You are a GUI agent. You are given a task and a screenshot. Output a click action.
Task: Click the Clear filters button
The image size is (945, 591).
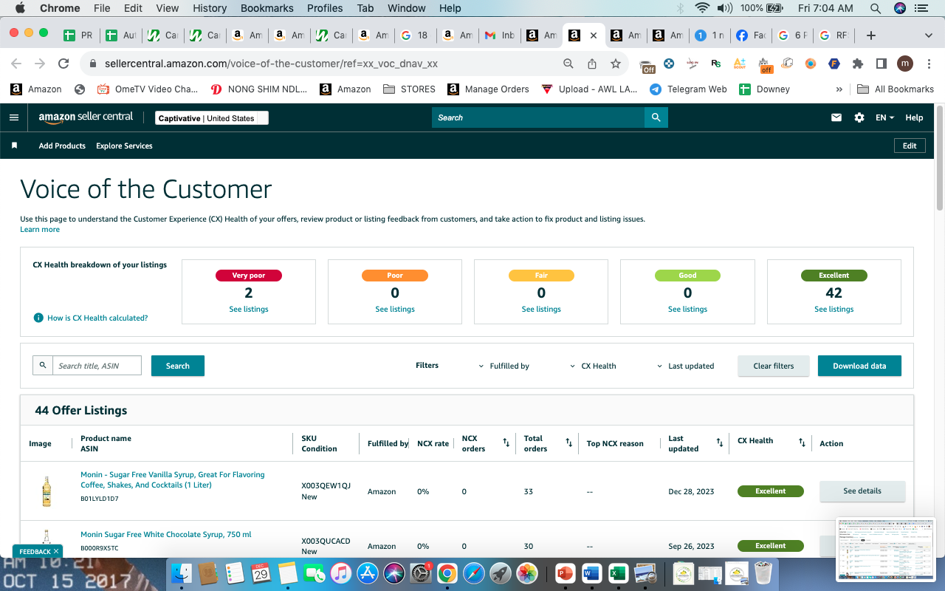(774, 366)
